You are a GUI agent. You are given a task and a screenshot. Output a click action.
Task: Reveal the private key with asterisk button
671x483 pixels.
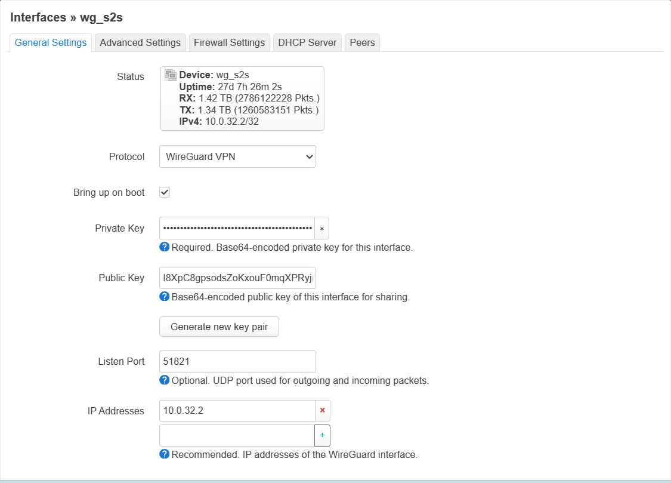[x=322, y=229]
